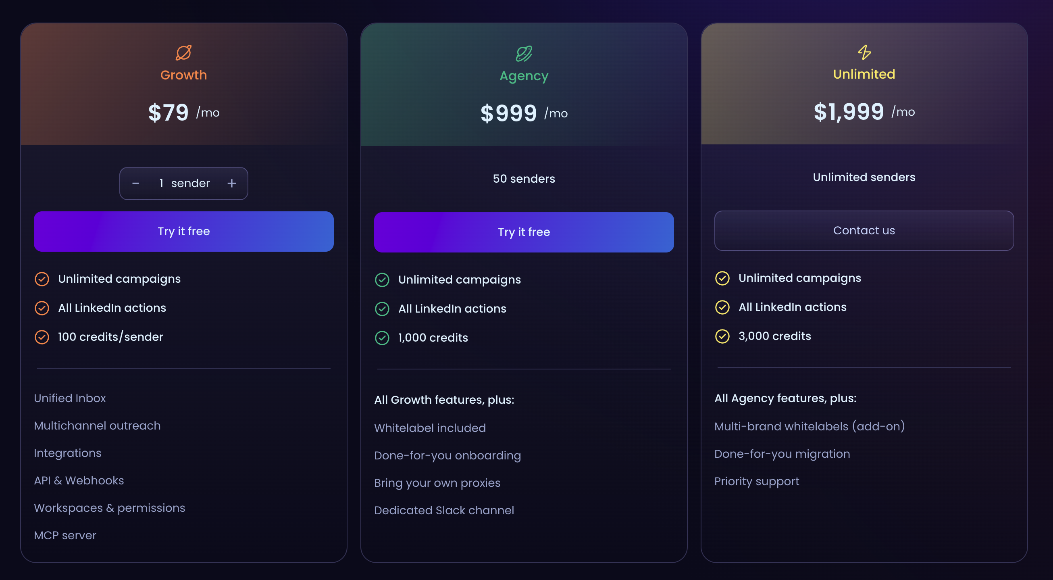This screenshot has width=1053, height=580.
Task: Click the checkmark beside Unlimited campaigns on Growth
Action: point(42,279)
